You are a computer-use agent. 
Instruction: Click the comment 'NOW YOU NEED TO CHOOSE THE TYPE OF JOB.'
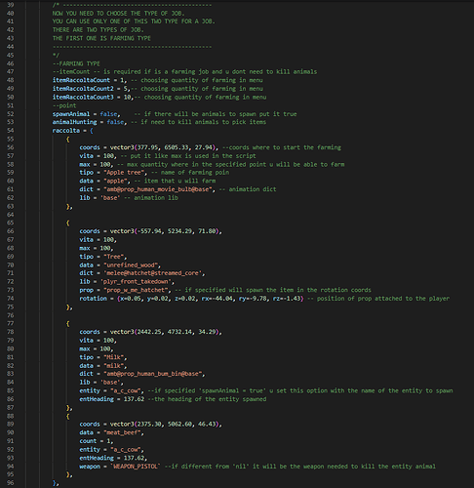118,14
